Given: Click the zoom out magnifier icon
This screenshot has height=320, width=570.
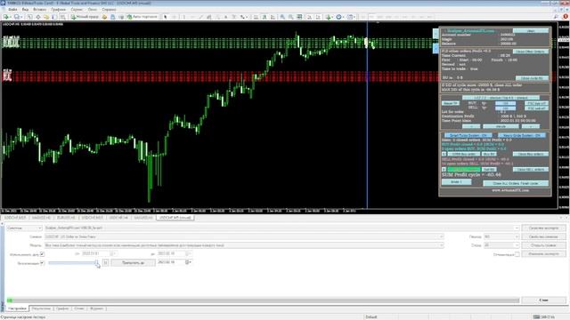Looking at the screenshot, I should (291, 17).
